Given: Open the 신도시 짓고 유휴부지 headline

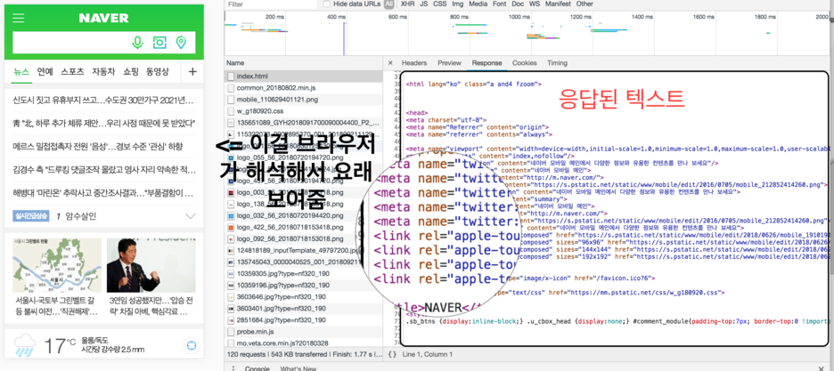Looking at the screenshot, I should tap(103, 100).
